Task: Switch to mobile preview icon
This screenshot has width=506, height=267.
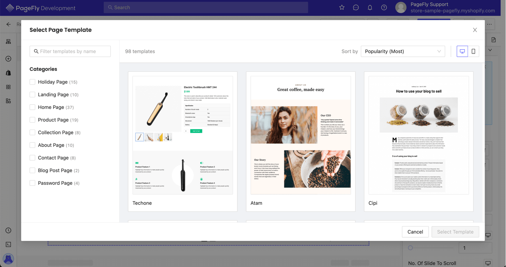Action: [474, 51]
